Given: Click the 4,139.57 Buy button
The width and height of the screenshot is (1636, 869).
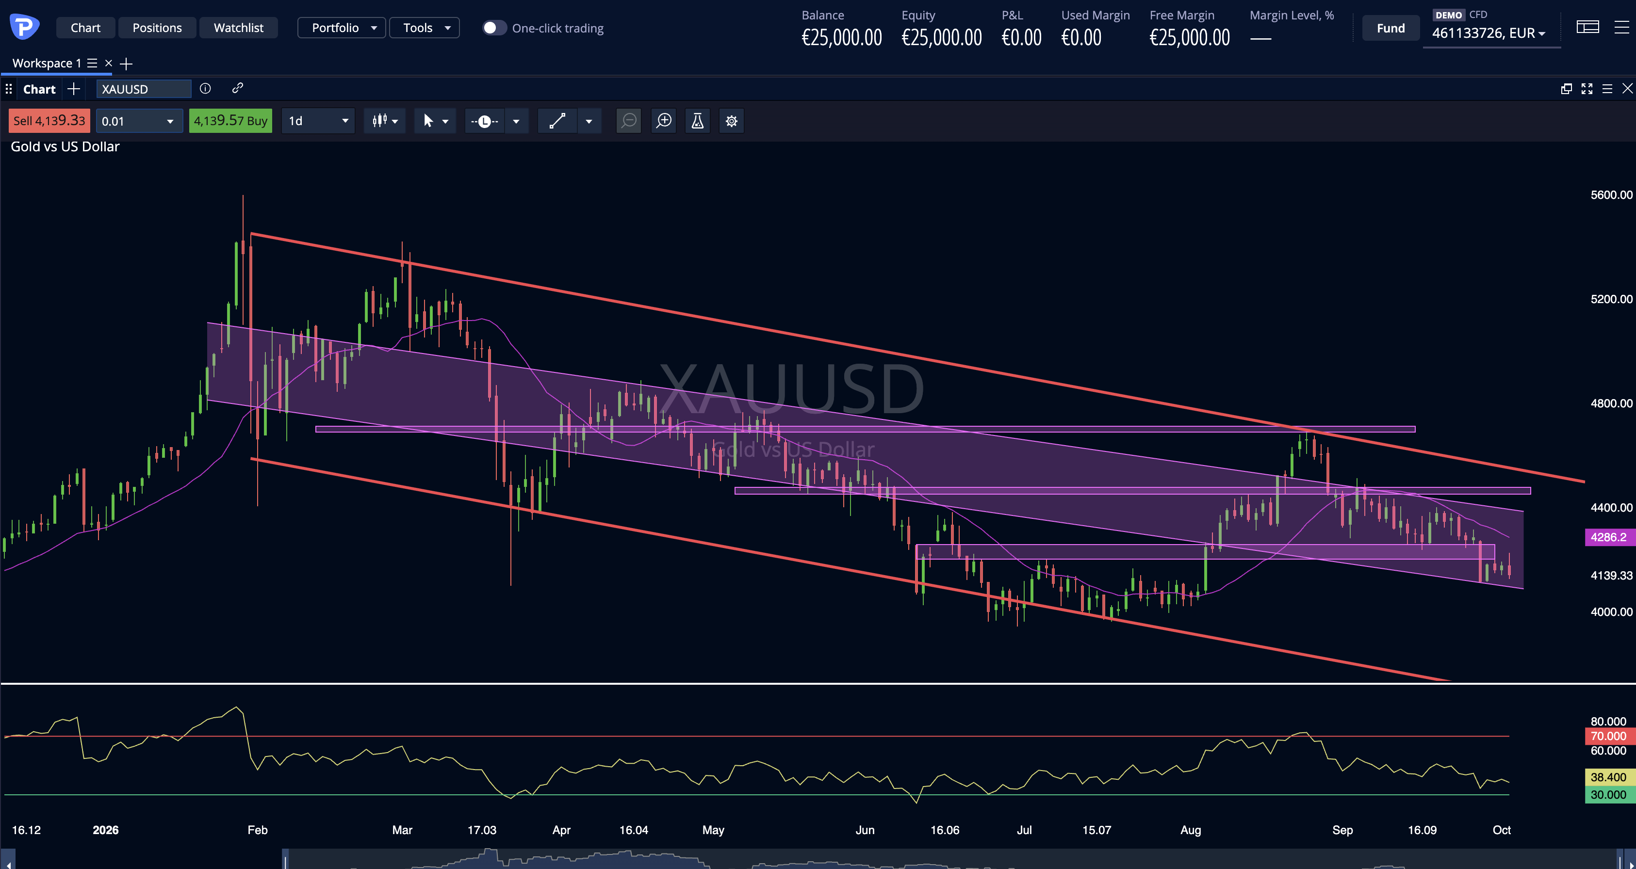Looking at the screenshot, I should [230, 121].
